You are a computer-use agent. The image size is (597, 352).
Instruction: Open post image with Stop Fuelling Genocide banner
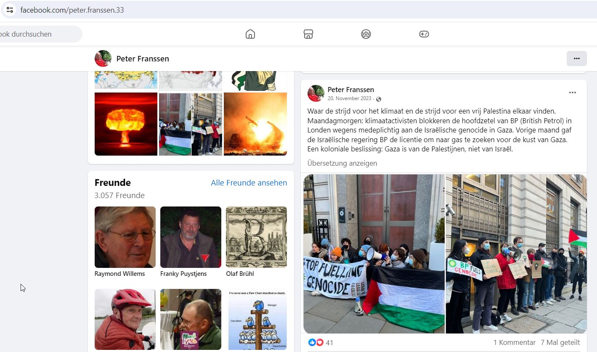tap(374, 254)
